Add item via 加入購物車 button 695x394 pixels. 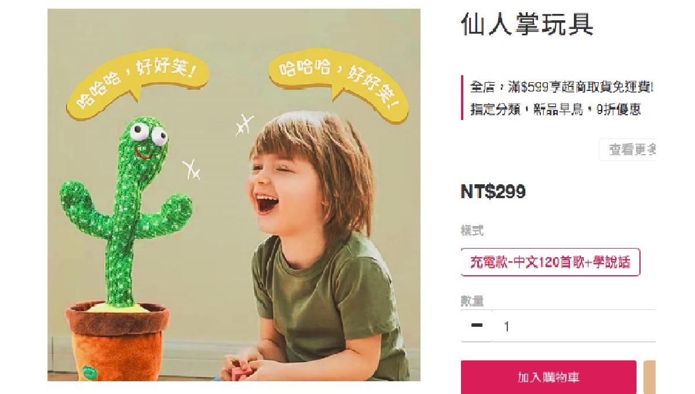click(x=548, y=378)
